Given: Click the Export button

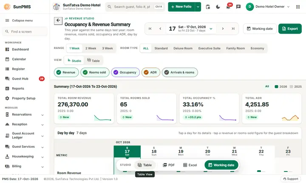Looking at the screenshot, I should pyautogui.click(x=290, y=29).
